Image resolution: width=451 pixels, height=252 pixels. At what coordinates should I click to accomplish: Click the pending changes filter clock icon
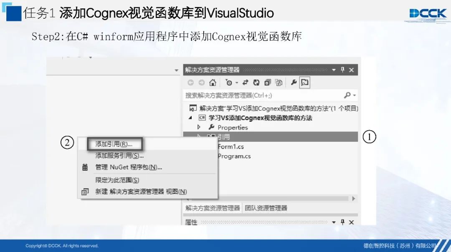click(229, 83)
